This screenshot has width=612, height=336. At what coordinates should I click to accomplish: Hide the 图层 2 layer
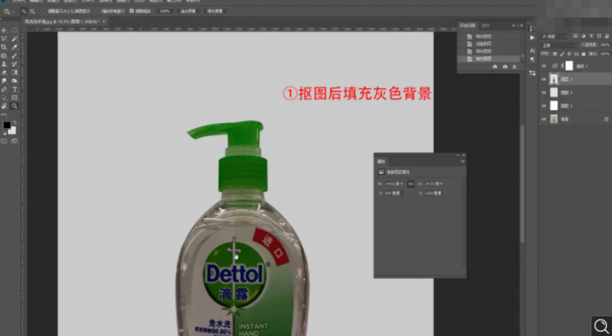tap(543, 106)
